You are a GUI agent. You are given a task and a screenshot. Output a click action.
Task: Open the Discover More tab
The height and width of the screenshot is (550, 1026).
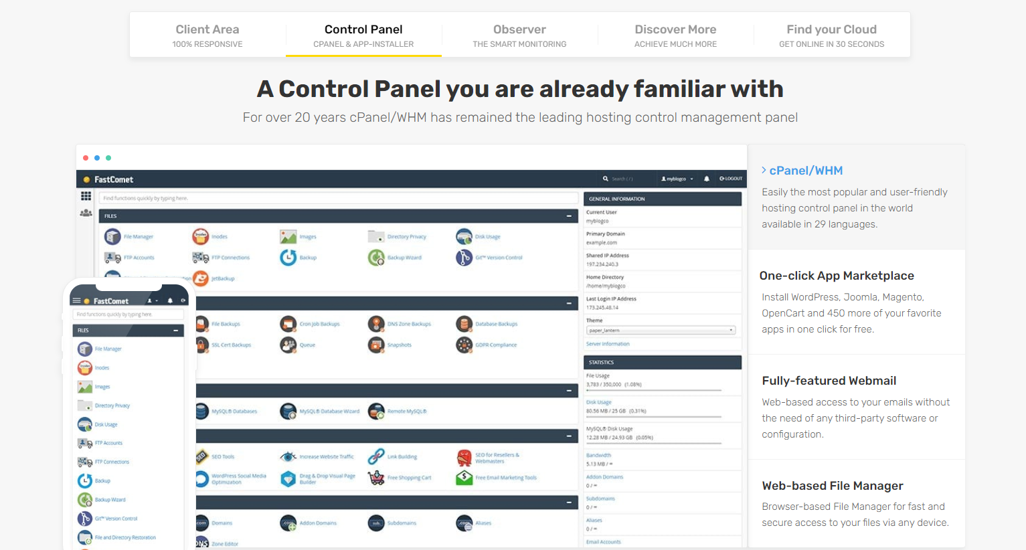click(675, 35)
